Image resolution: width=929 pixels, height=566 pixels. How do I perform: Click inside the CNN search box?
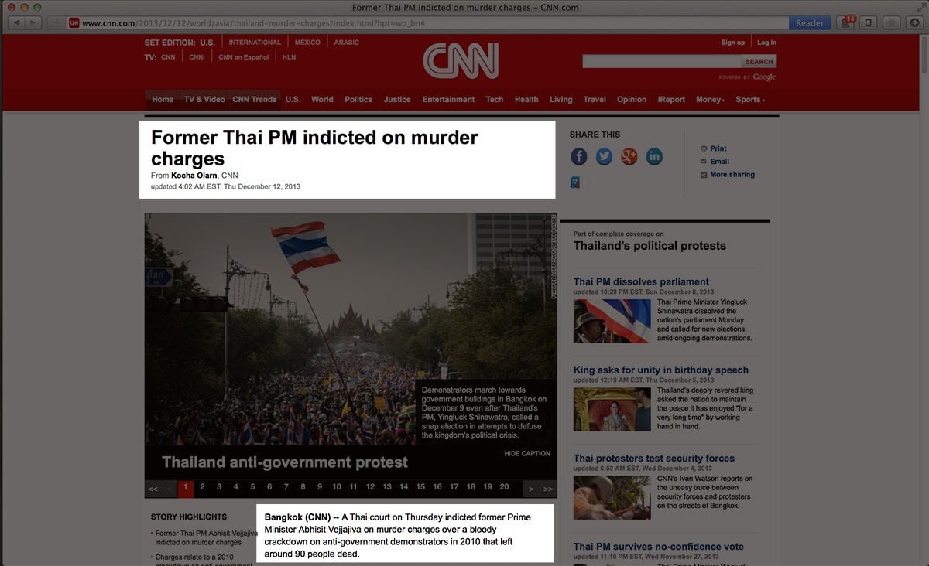(662, 62)
